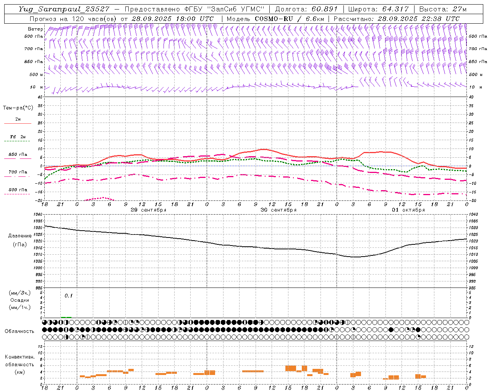Click the Тем-ра(°C) temperature axis label

point(18,108)
